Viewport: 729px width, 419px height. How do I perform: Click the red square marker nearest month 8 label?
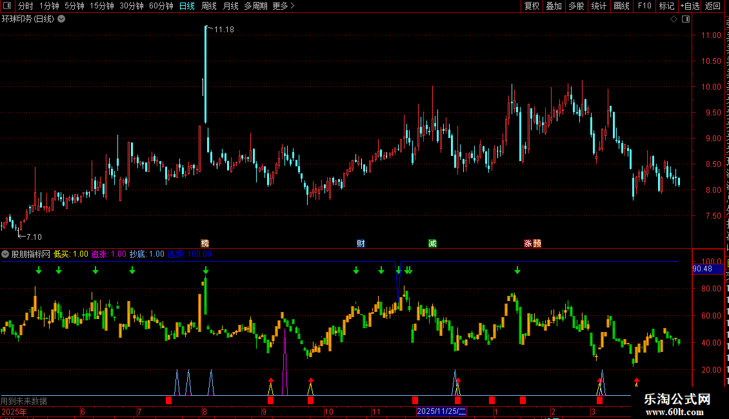(169, 400)
